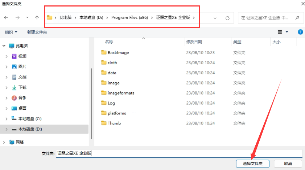Click the back navigation arrow
The width and height of the screenshot is (305, 170).
pos(6,17)
